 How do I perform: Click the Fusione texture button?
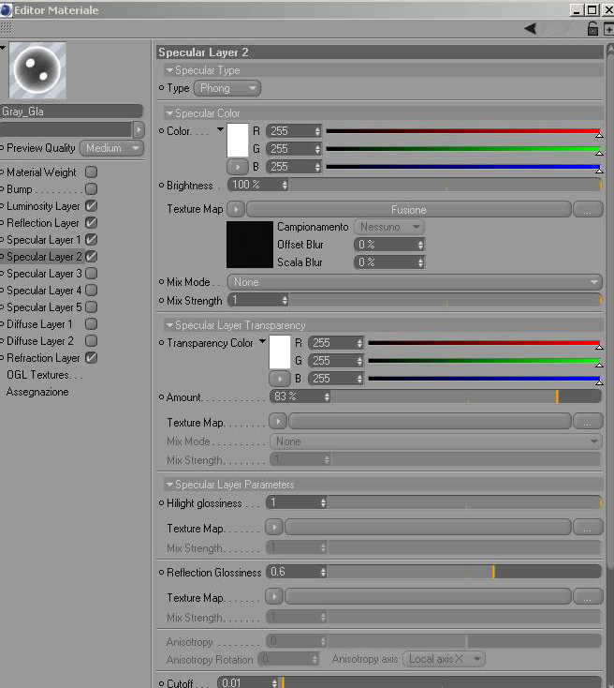409,209
